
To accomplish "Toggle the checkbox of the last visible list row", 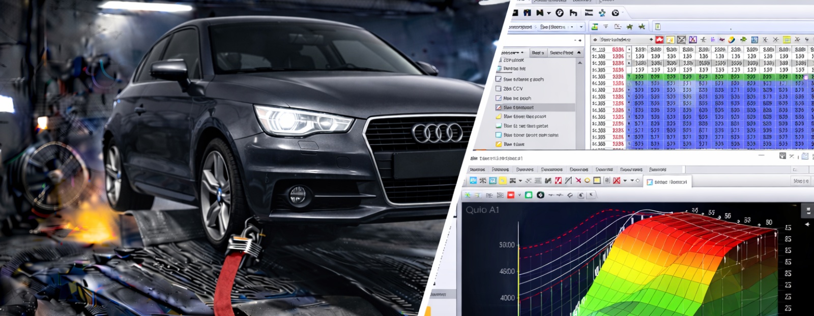I will (499, 144).
